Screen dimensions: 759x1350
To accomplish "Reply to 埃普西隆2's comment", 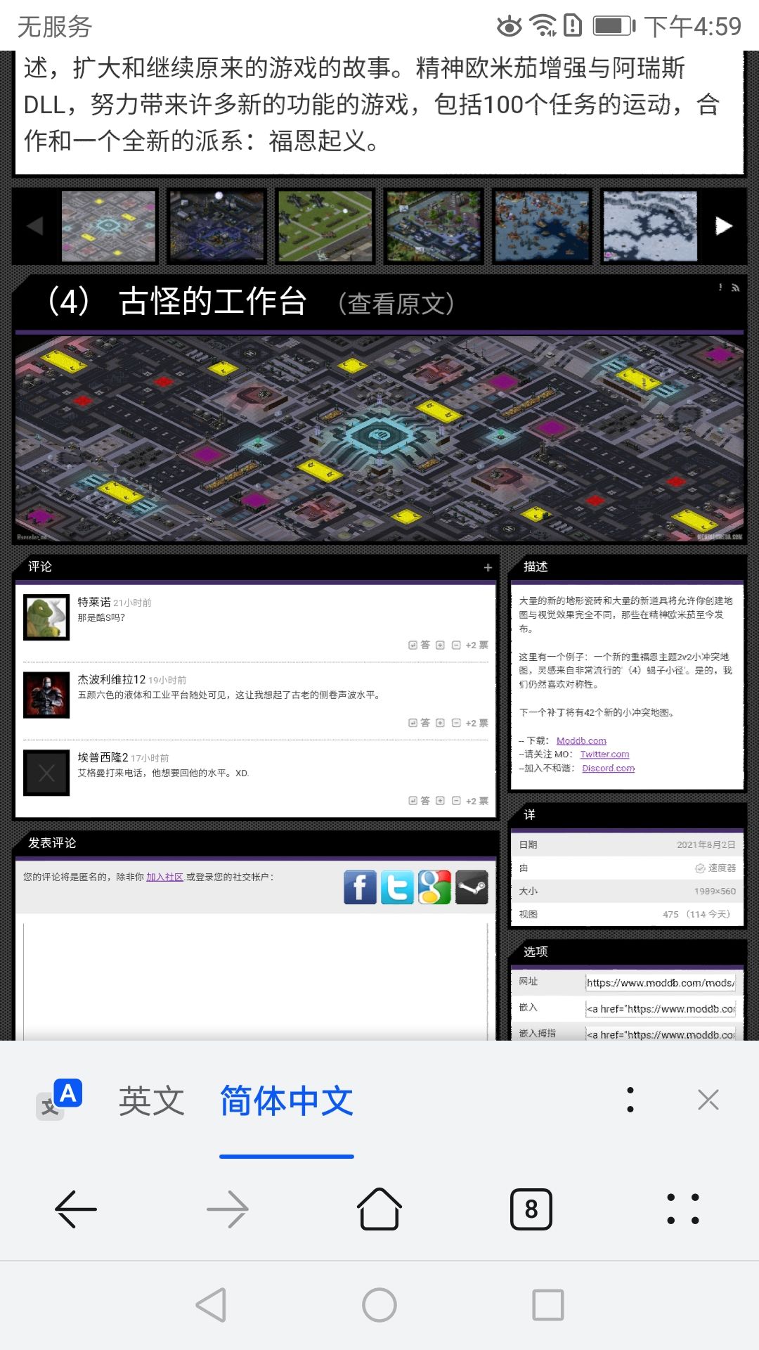I will pos(419,801).
